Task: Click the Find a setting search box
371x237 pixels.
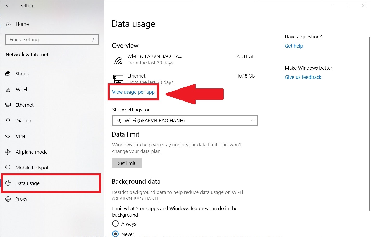Action: [x=52, y=39]
